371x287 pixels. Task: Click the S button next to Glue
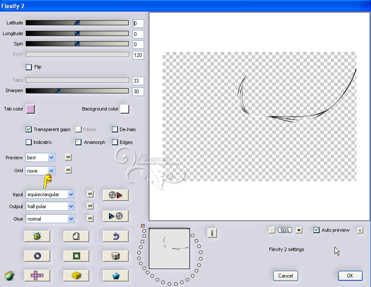(x=90, y=218)
